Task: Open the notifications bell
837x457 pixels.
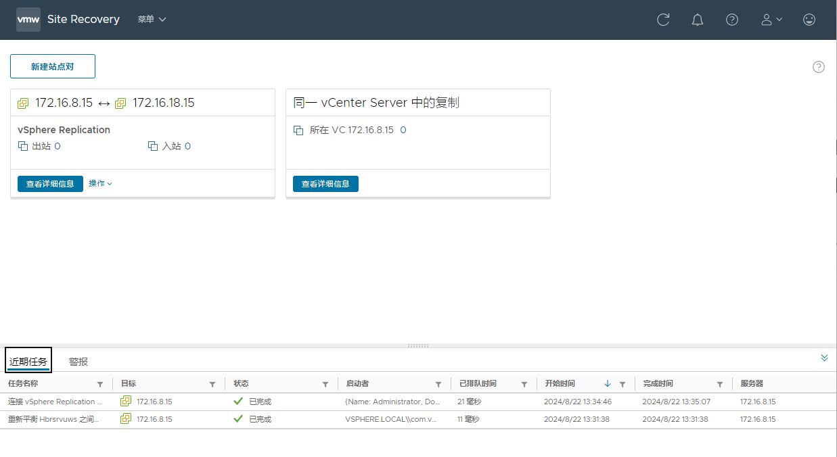Action: (698, 20)
